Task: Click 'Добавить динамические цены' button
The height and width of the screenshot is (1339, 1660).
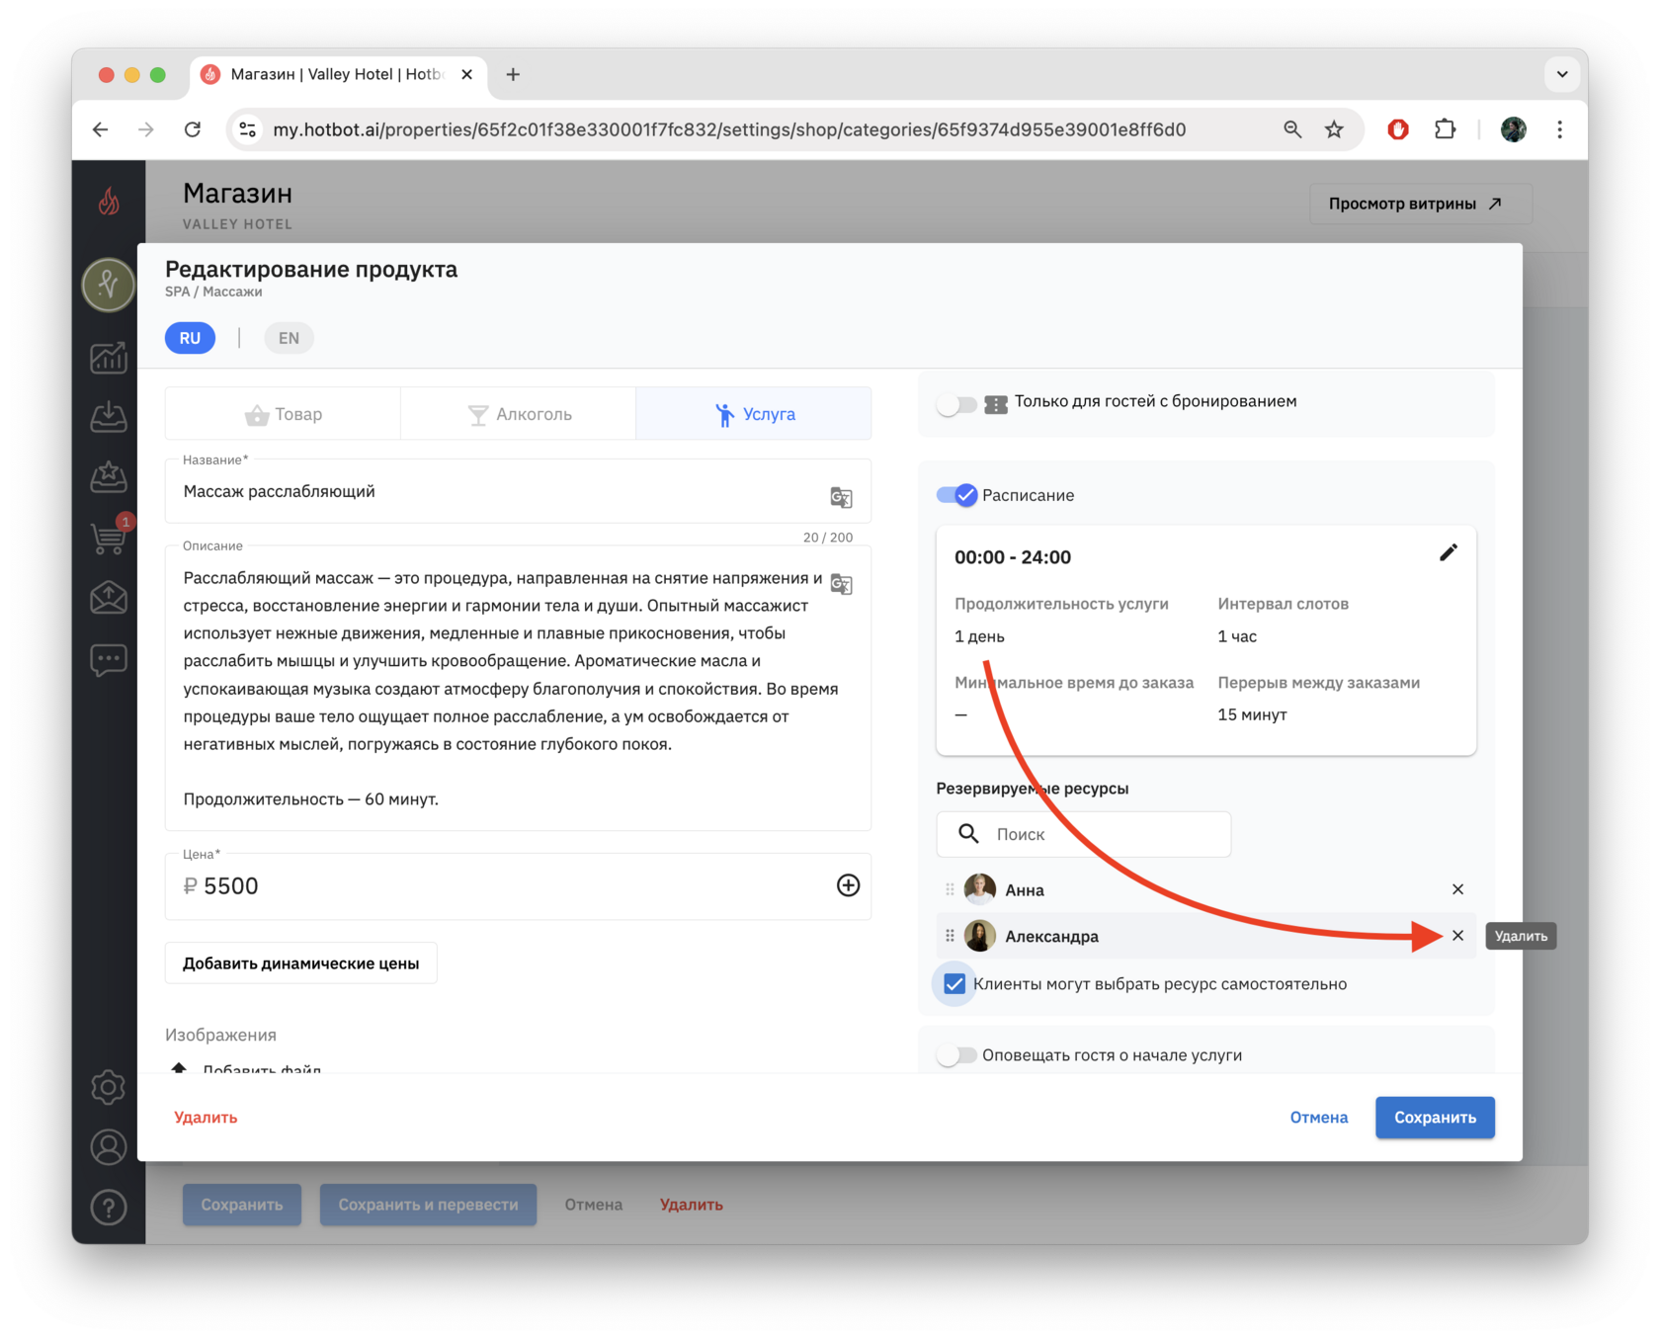Action: 301,963
